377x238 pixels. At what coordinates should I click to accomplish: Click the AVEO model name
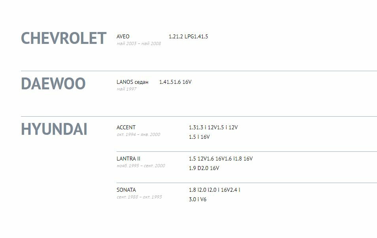coord(123,36)
